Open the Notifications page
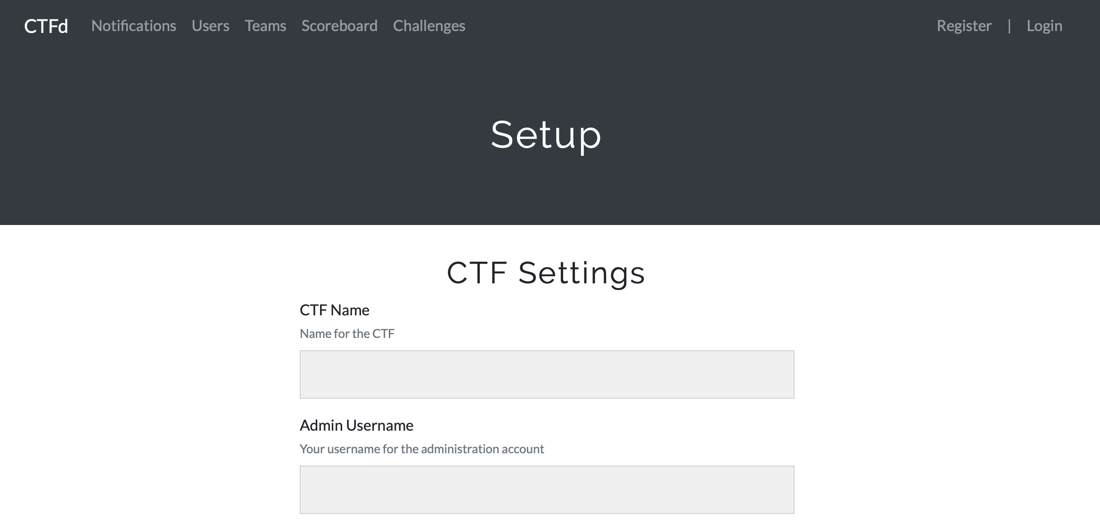This screenshot has height=530, width=1100. point(133,26)
